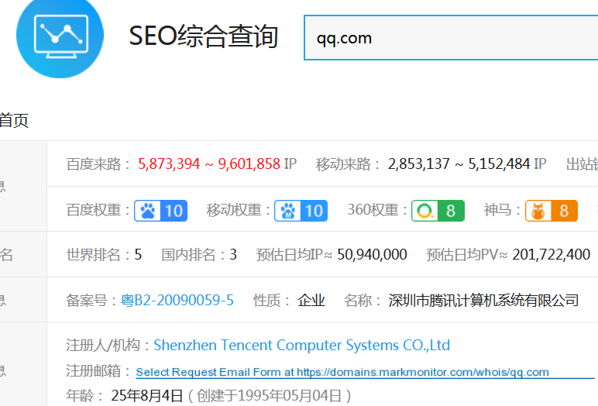Click mobile traffic value 2,853,137 ~ 5,152,484
The height and width of the screenshot is (406, 598).
(459, 164)
